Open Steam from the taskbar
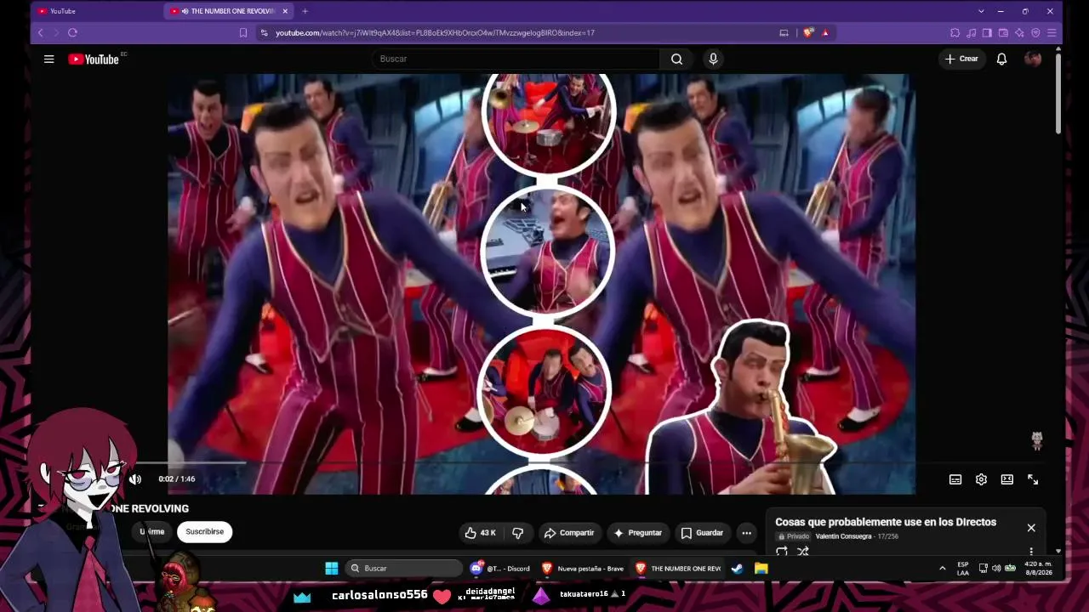Viewport: 1089px width, 612px height. tap(737, 568)
